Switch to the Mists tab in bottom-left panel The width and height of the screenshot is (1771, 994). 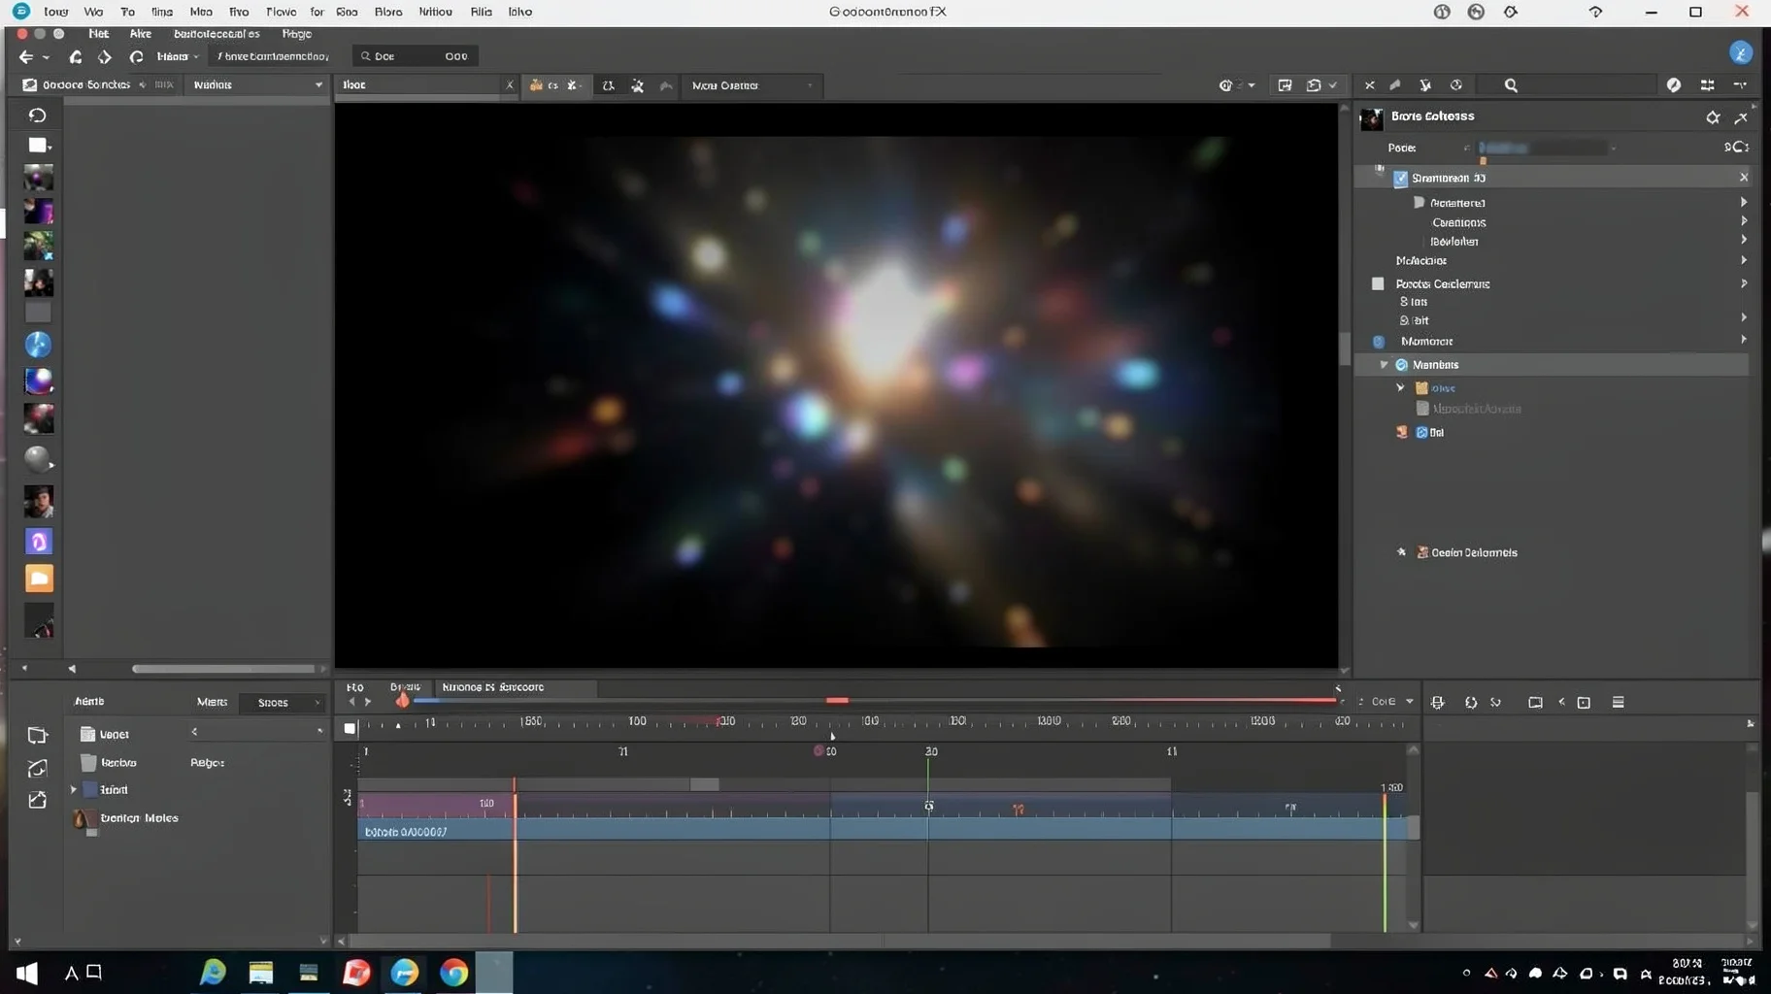tap(212, 702)
